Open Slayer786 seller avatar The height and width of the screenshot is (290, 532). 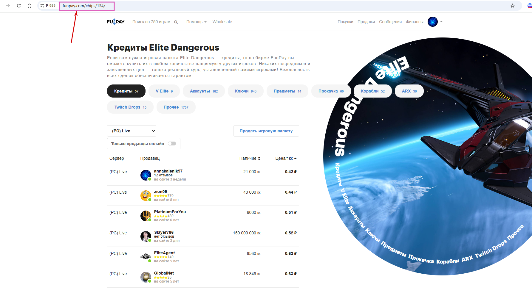coord(146,236)
